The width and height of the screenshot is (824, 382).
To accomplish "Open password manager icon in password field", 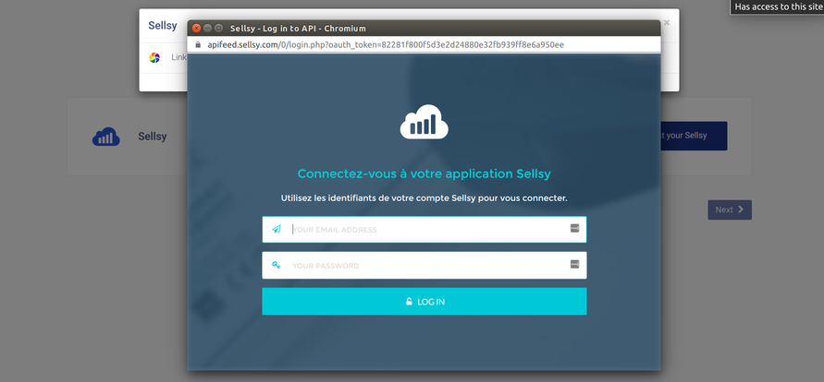I will tap(574, 264).
